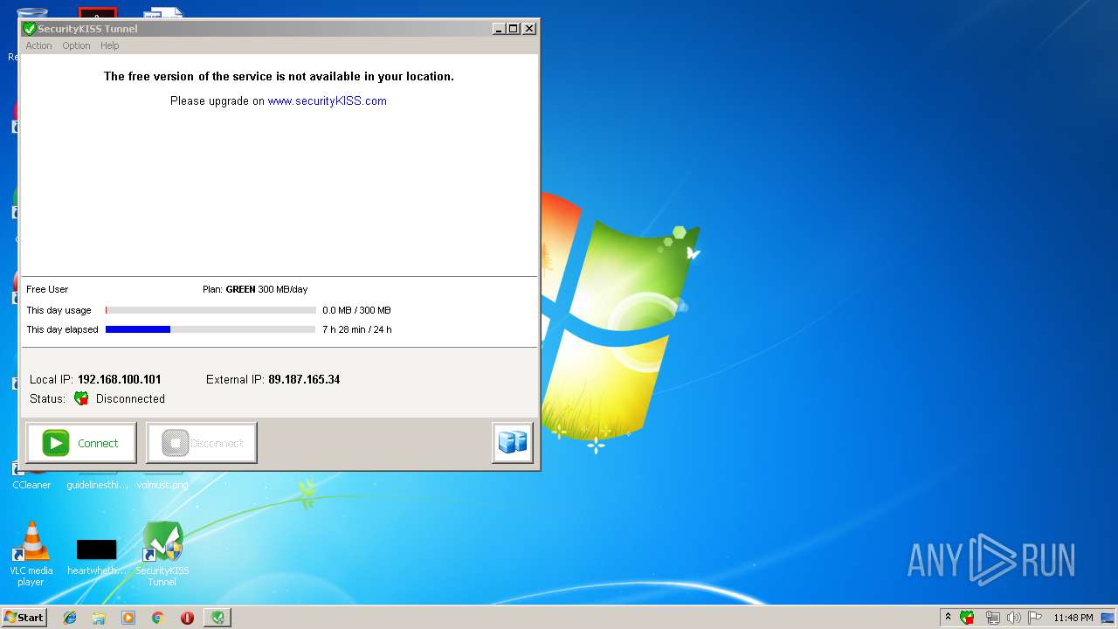Image resolution: width=1118 pixels, height=629 pixels.
Task: Select the External IP value 89.187.165.34
Action: pos(304,379)
